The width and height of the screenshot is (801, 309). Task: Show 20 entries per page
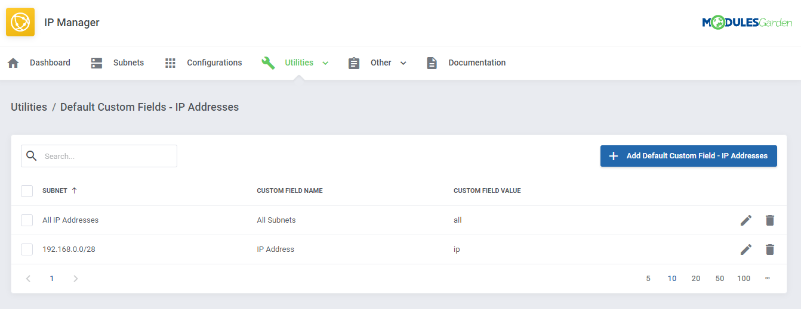[x=695, y=279]
